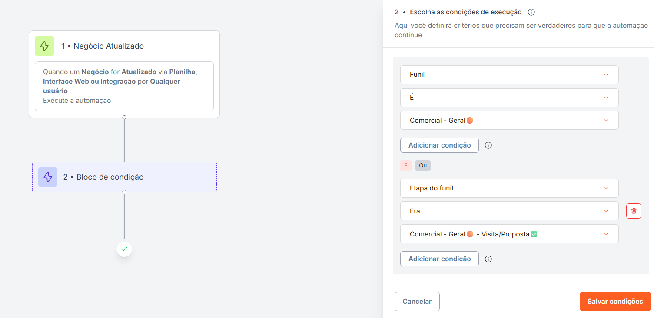Select the Ou logical operator
The image size is (654, 318).
(423, 165)
